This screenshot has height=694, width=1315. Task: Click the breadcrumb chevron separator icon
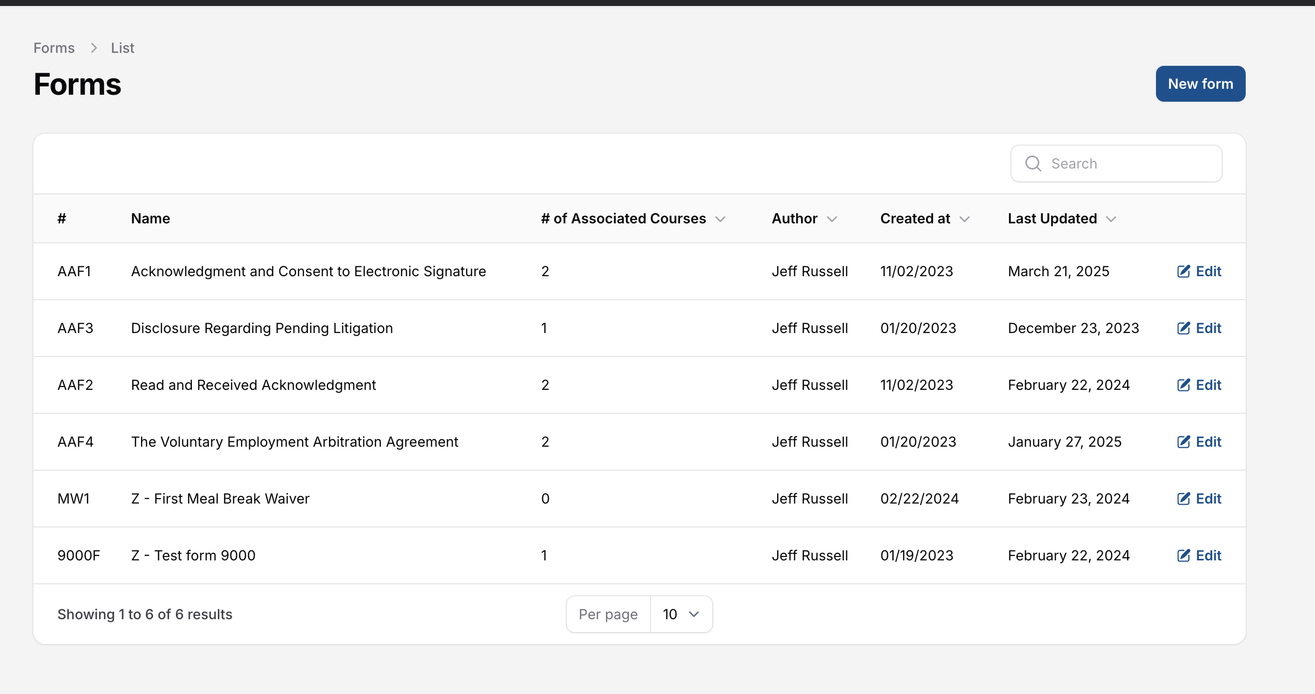93,48
